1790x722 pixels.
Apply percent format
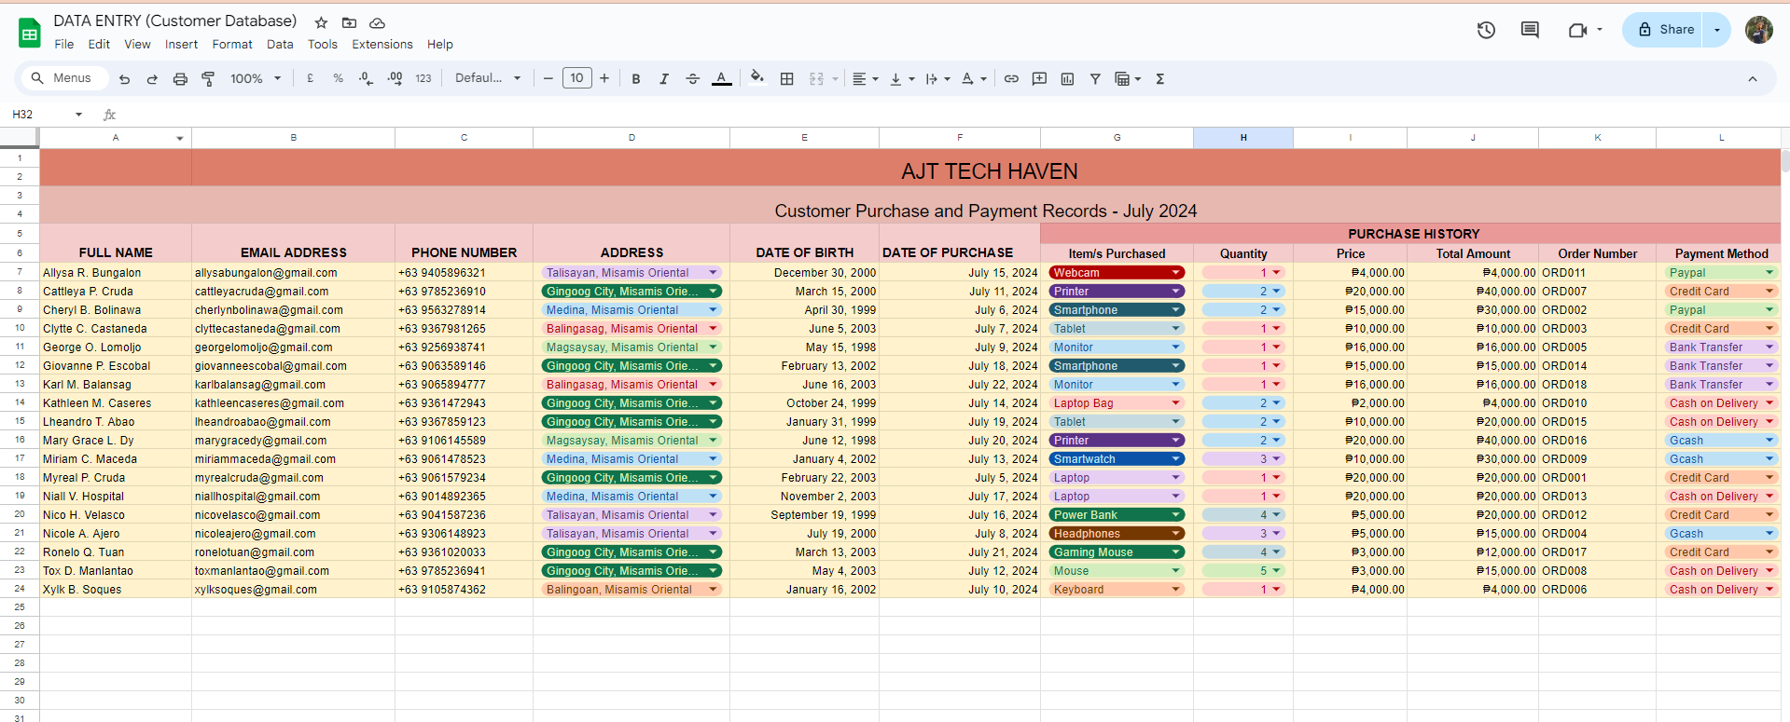coord(338,79)
